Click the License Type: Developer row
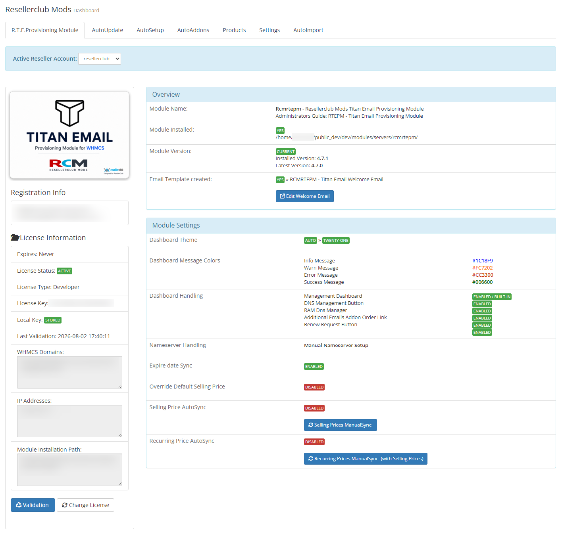Viewport: 562px width, 534px height. coord(69,287)
